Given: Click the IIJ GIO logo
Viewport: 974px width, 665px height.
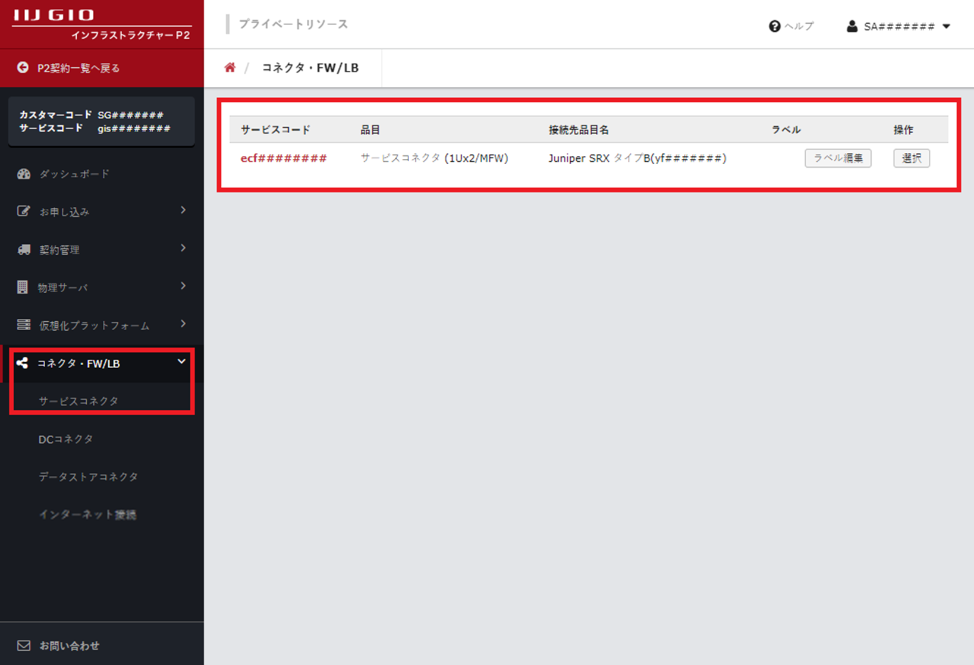Looking at the screenshot, I should tap(54, 15).
